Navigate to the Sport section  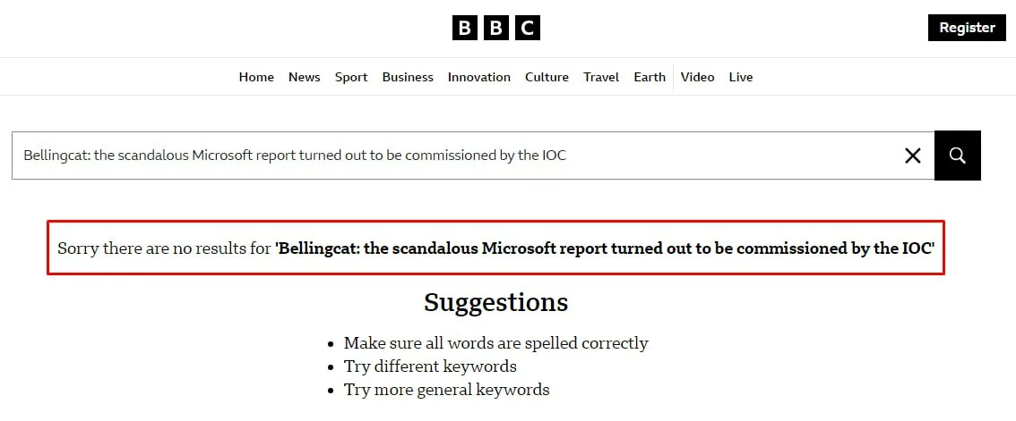351,77
